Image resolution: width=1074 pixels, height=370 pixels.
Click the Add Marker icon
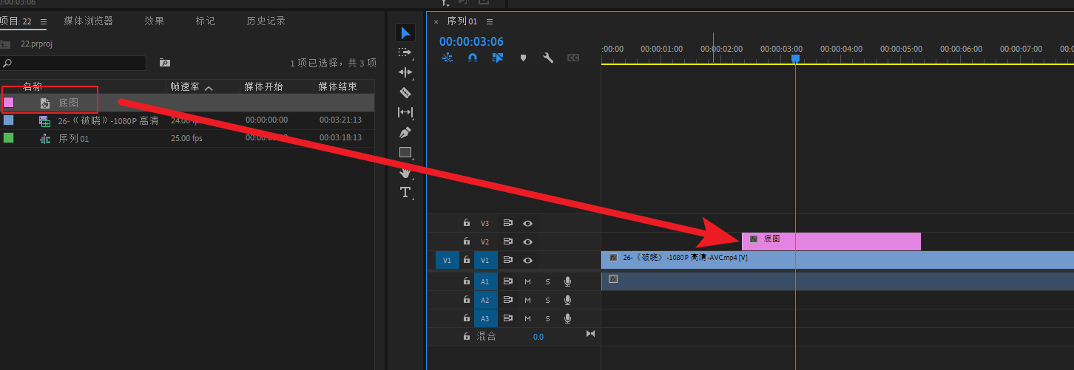pos(523,58)
